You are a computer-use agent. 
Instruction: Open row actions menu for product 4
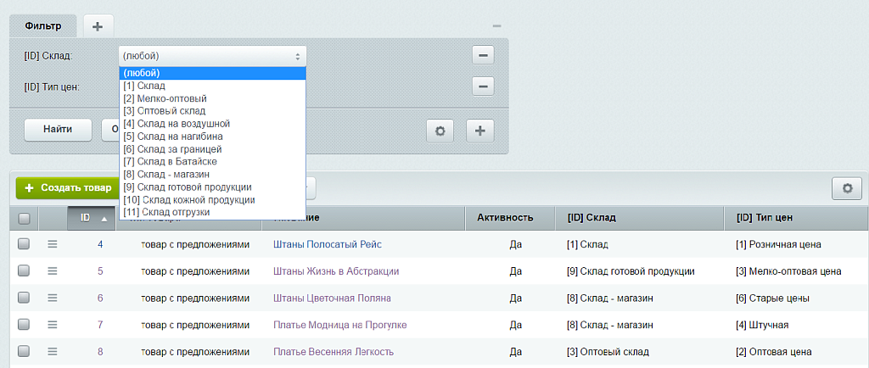coord(52,244)
